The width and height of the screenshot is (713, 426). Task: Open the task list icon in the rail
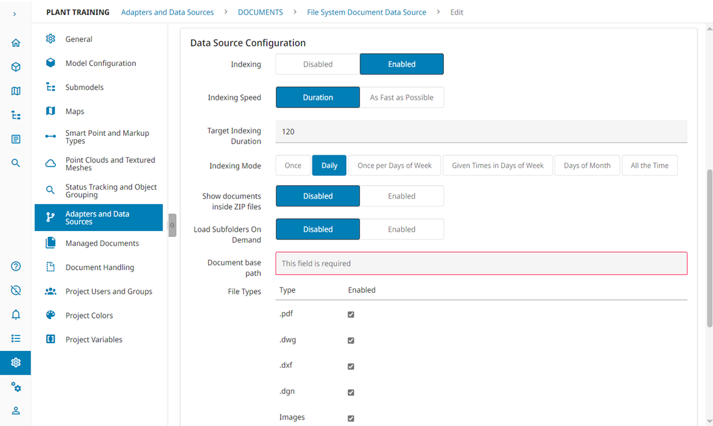click(x=16, y=339)
